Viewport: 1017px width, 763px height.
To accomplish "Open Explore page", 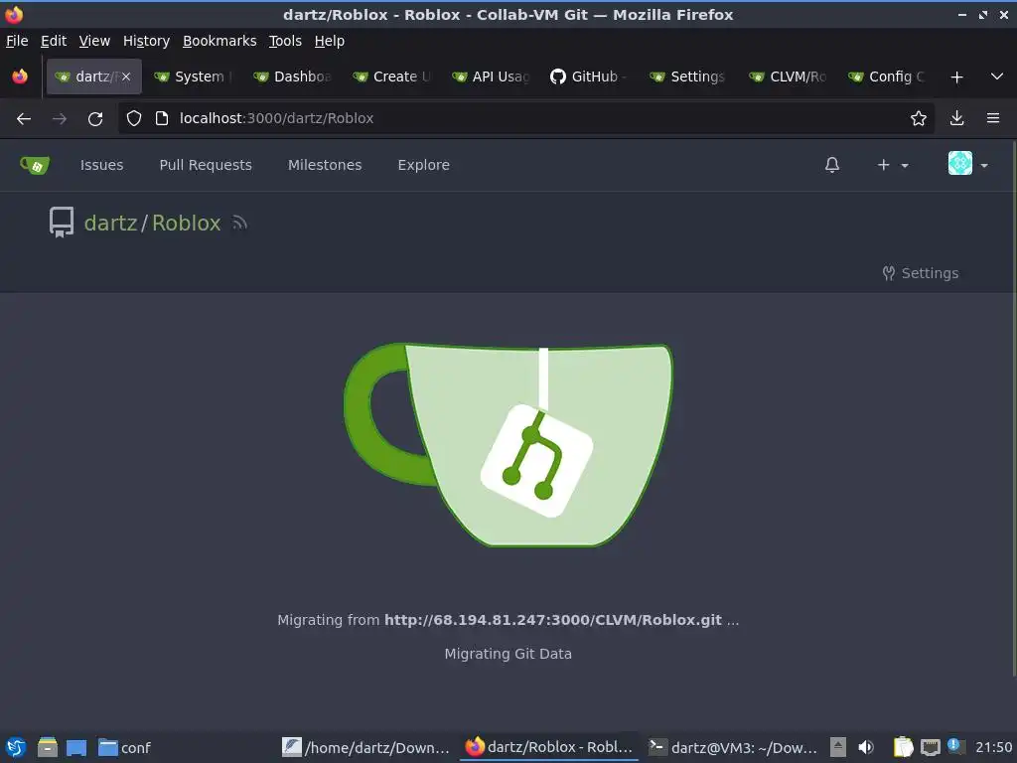I will 423,165.
